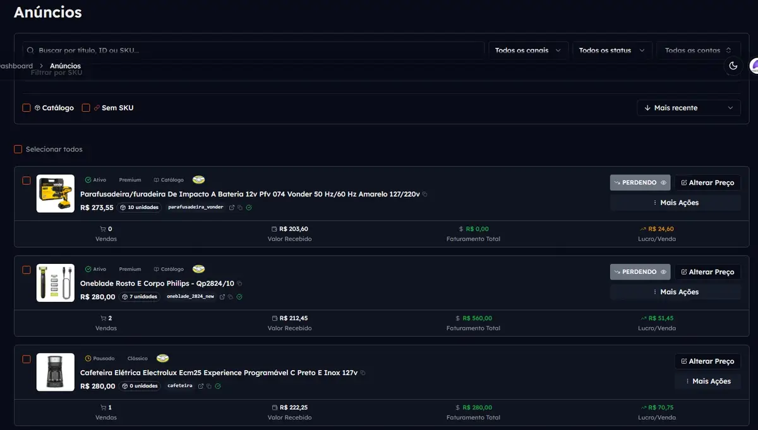This screenshot has height=430, width=758.
Task: Open external link icon next to parafusadeira_vonder SKU
Action: point(232,208)
